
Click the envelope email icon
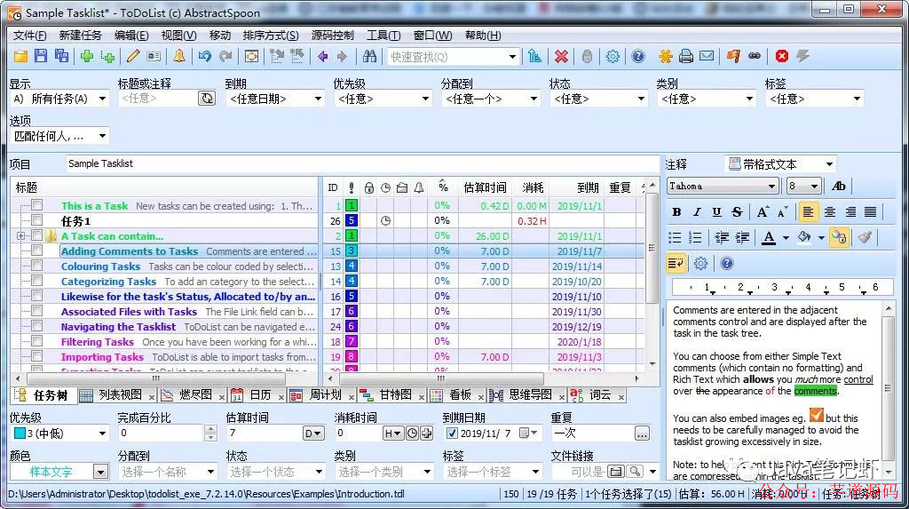pyautogui.click(x=707, y=56)
